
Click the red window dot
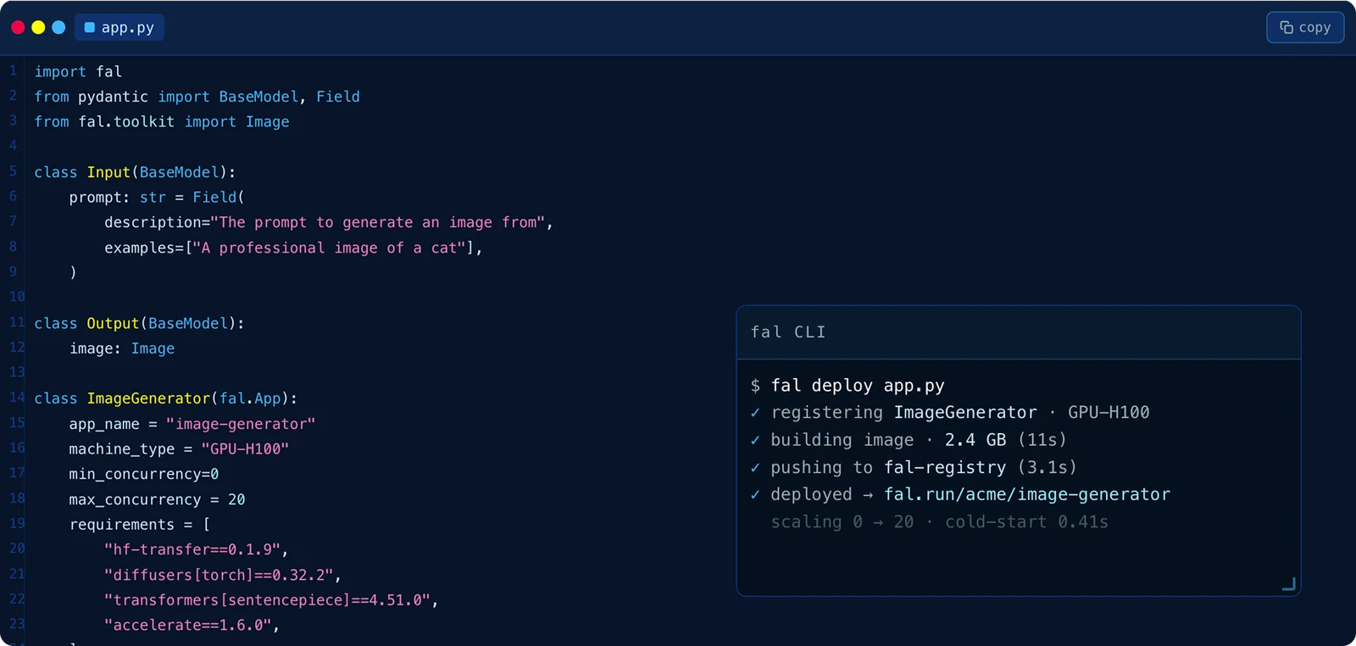[x=18, y=27]
